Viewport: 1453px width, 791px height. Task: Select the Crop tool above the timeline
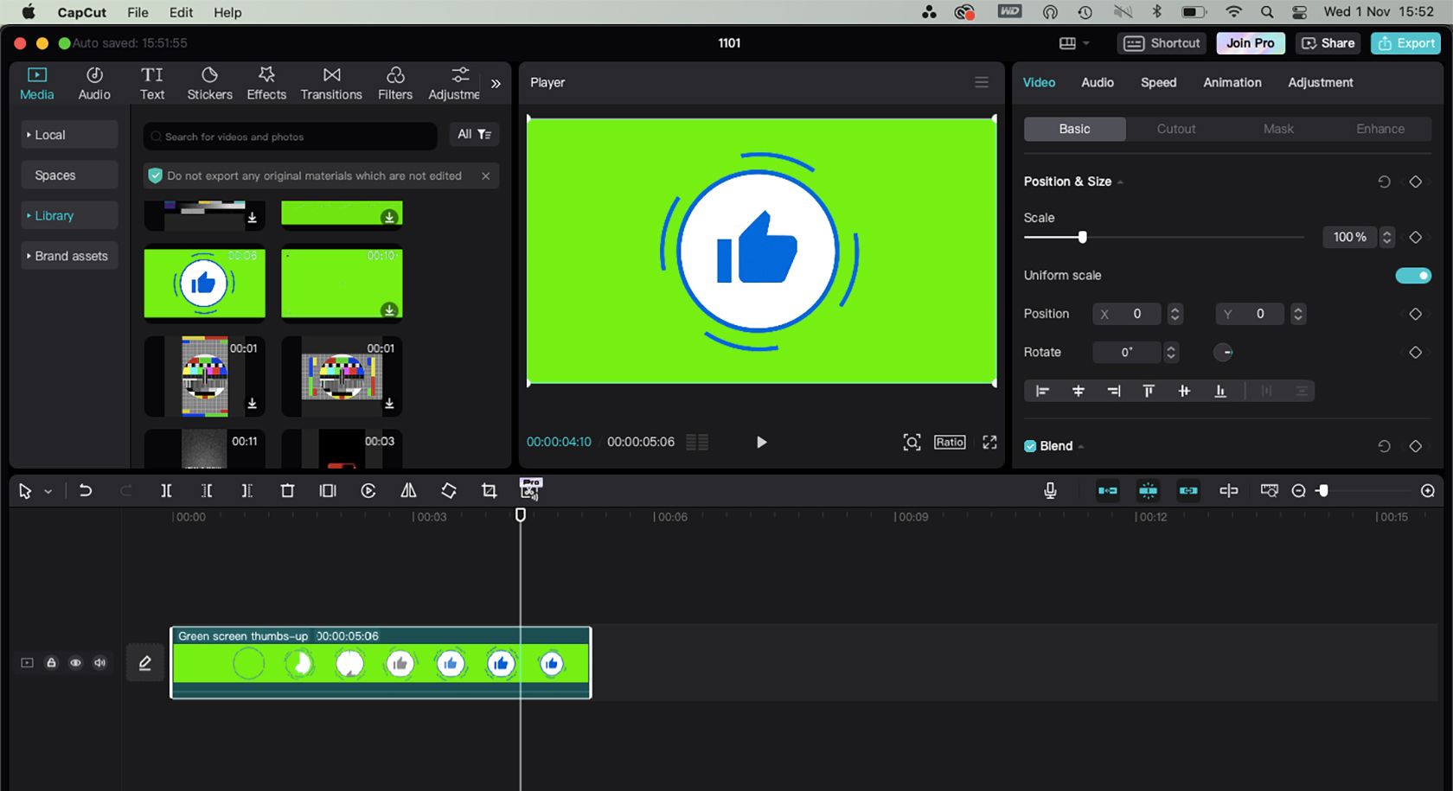[x=489, y=490]
